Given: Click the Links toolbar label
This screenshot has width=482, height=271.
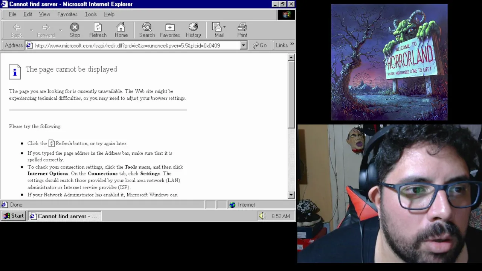Looking at the screenshot, I should tap(281, 45).
